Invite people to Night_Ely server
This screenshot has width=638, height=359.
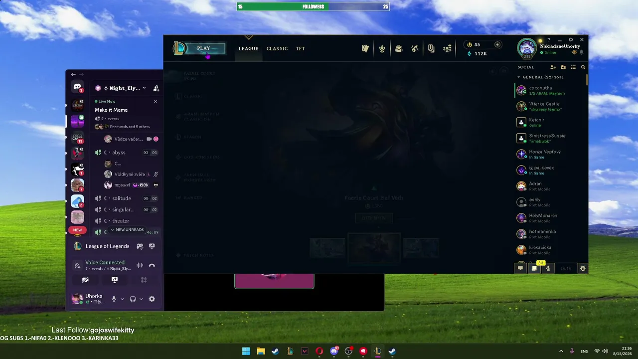(x=156, y=88)
